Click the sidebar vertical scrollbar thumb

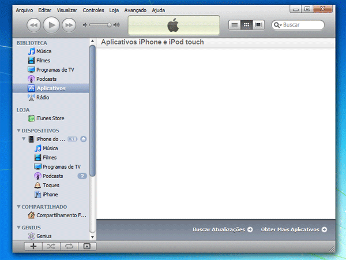92,110
